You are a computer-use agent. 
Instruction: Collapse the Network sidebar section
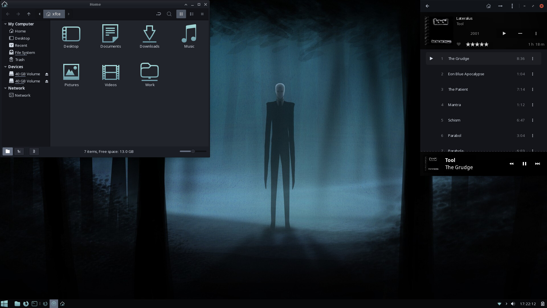(x=5, y=88)
